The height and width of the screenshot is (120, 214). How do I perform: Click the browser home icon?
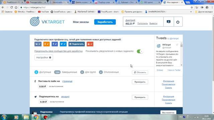click(x=16, y=7)
